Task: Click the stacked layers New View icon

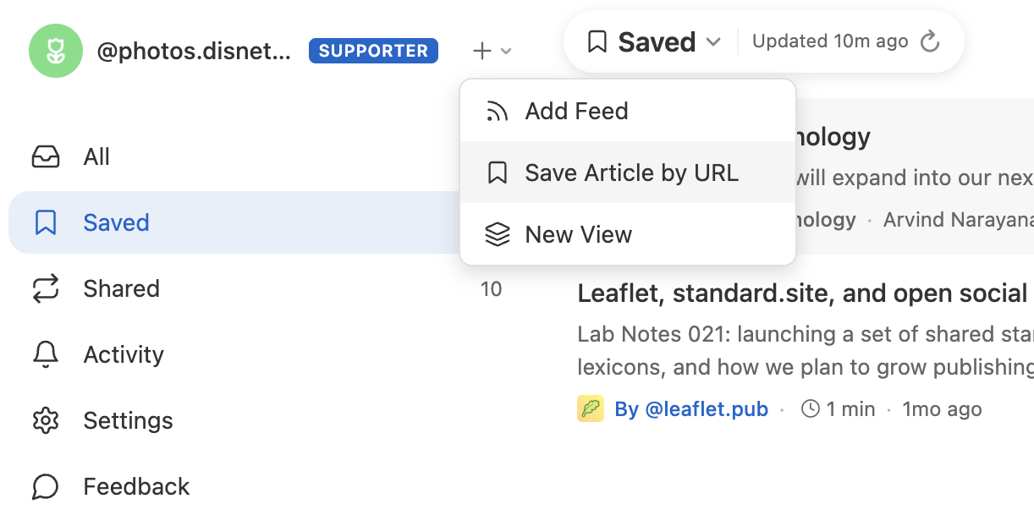Action: [497, 235]
